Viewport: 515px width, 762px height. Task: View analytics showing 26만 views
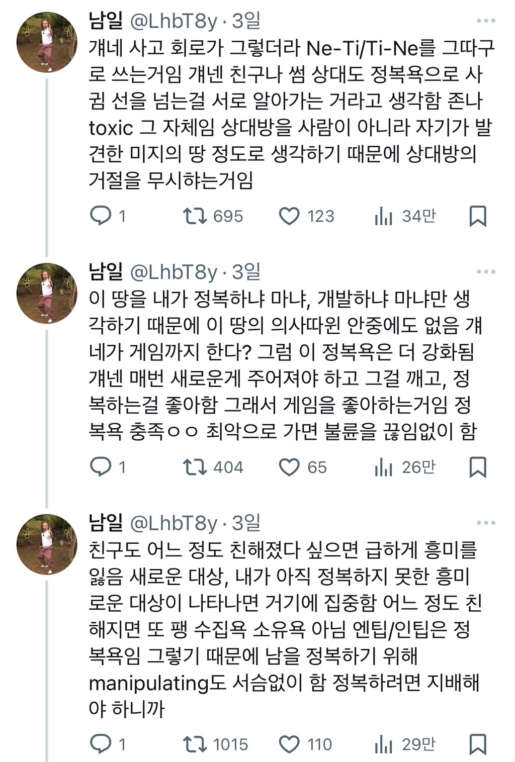[x=384, y=467]
